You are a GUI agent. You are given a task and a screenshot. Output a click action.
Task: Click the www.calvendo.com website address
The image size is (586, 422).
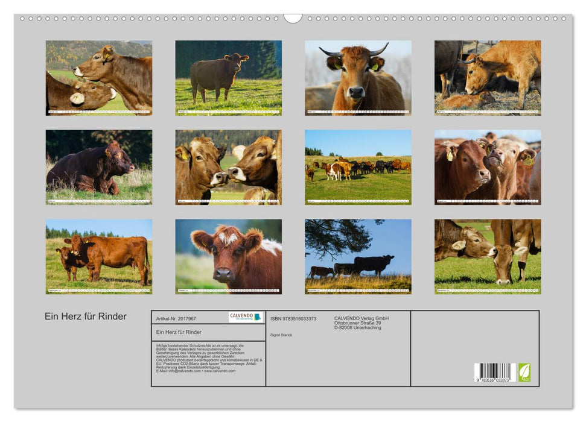coord(220,371)
